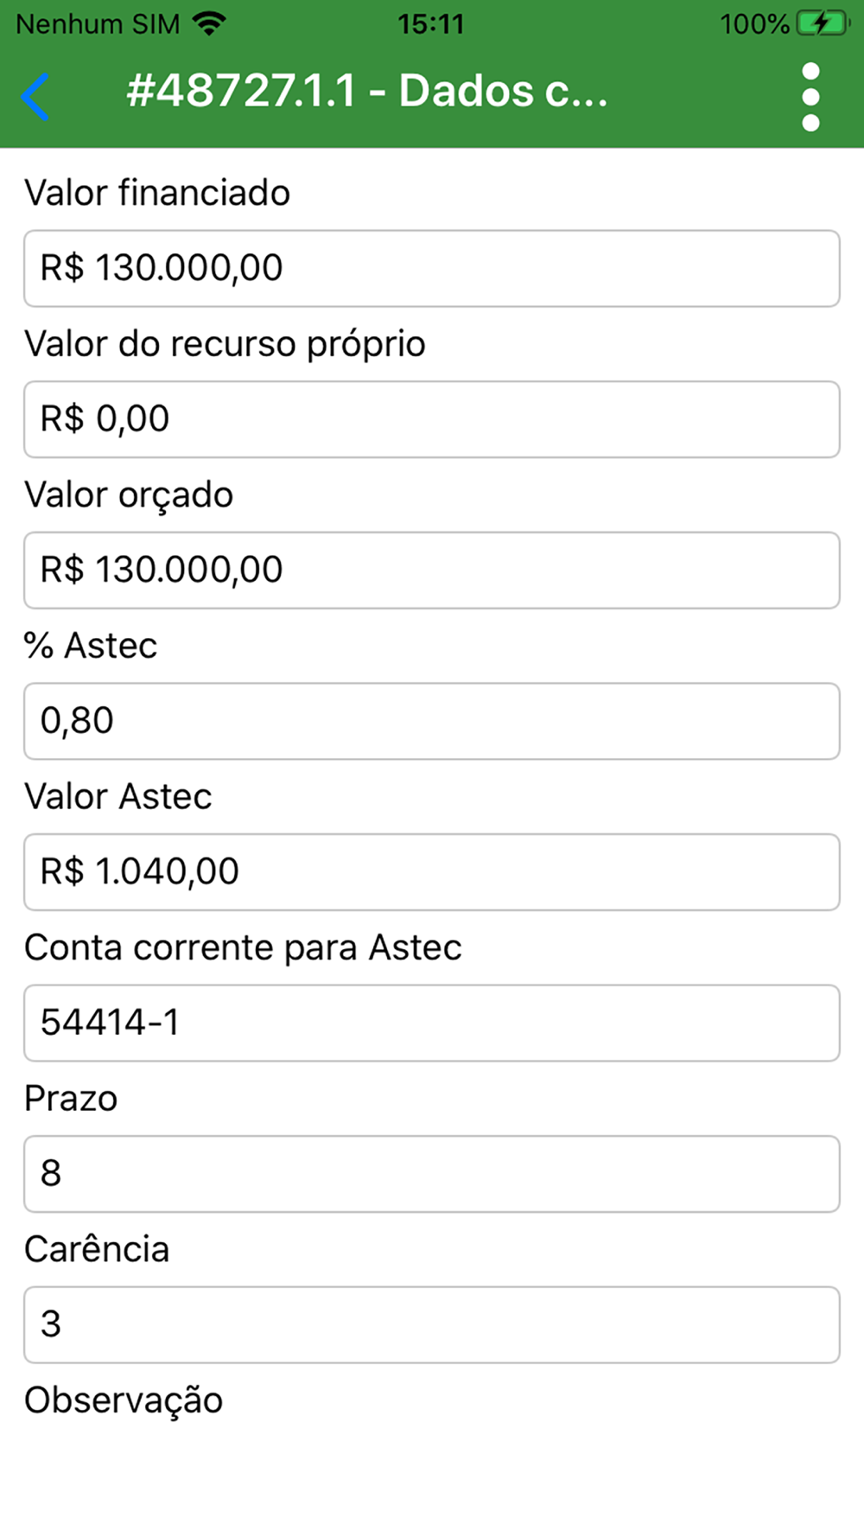Tap the clock showing 15:11
This screenshot has height=1537, width=864.
(x=431, y=23)
